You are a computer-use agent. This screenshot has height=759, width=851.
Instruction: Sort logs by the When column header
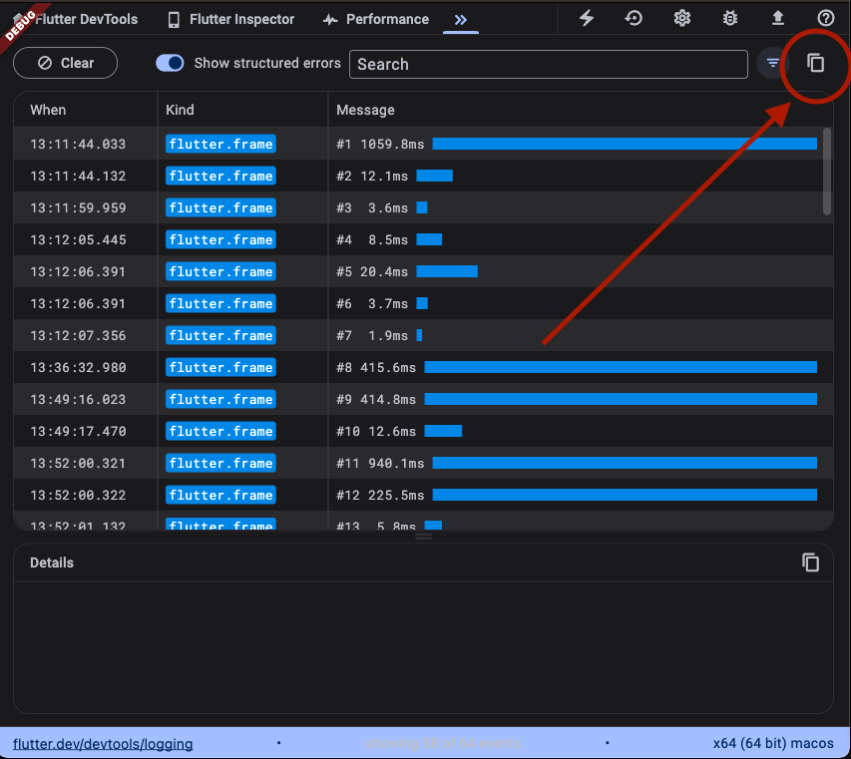pos(47,110)
